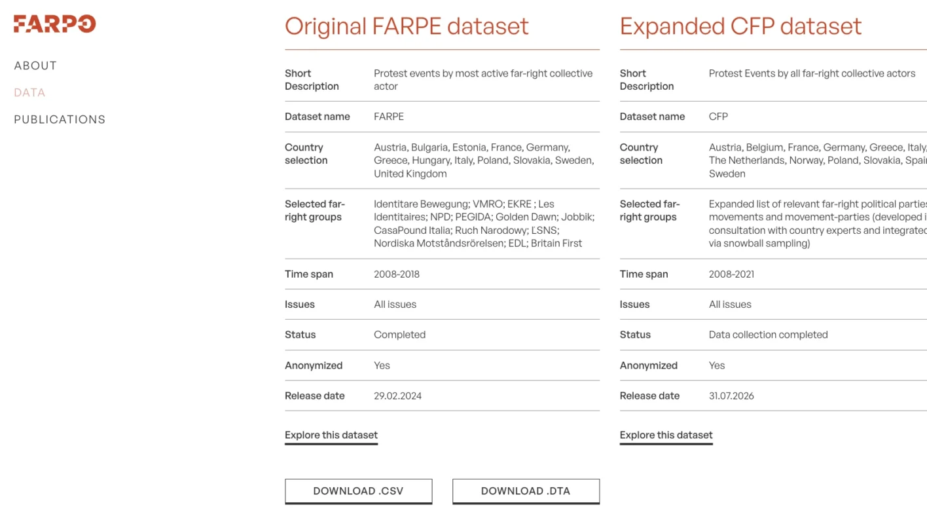Click the status 'Data collection completed'

[x=769, y=335]
